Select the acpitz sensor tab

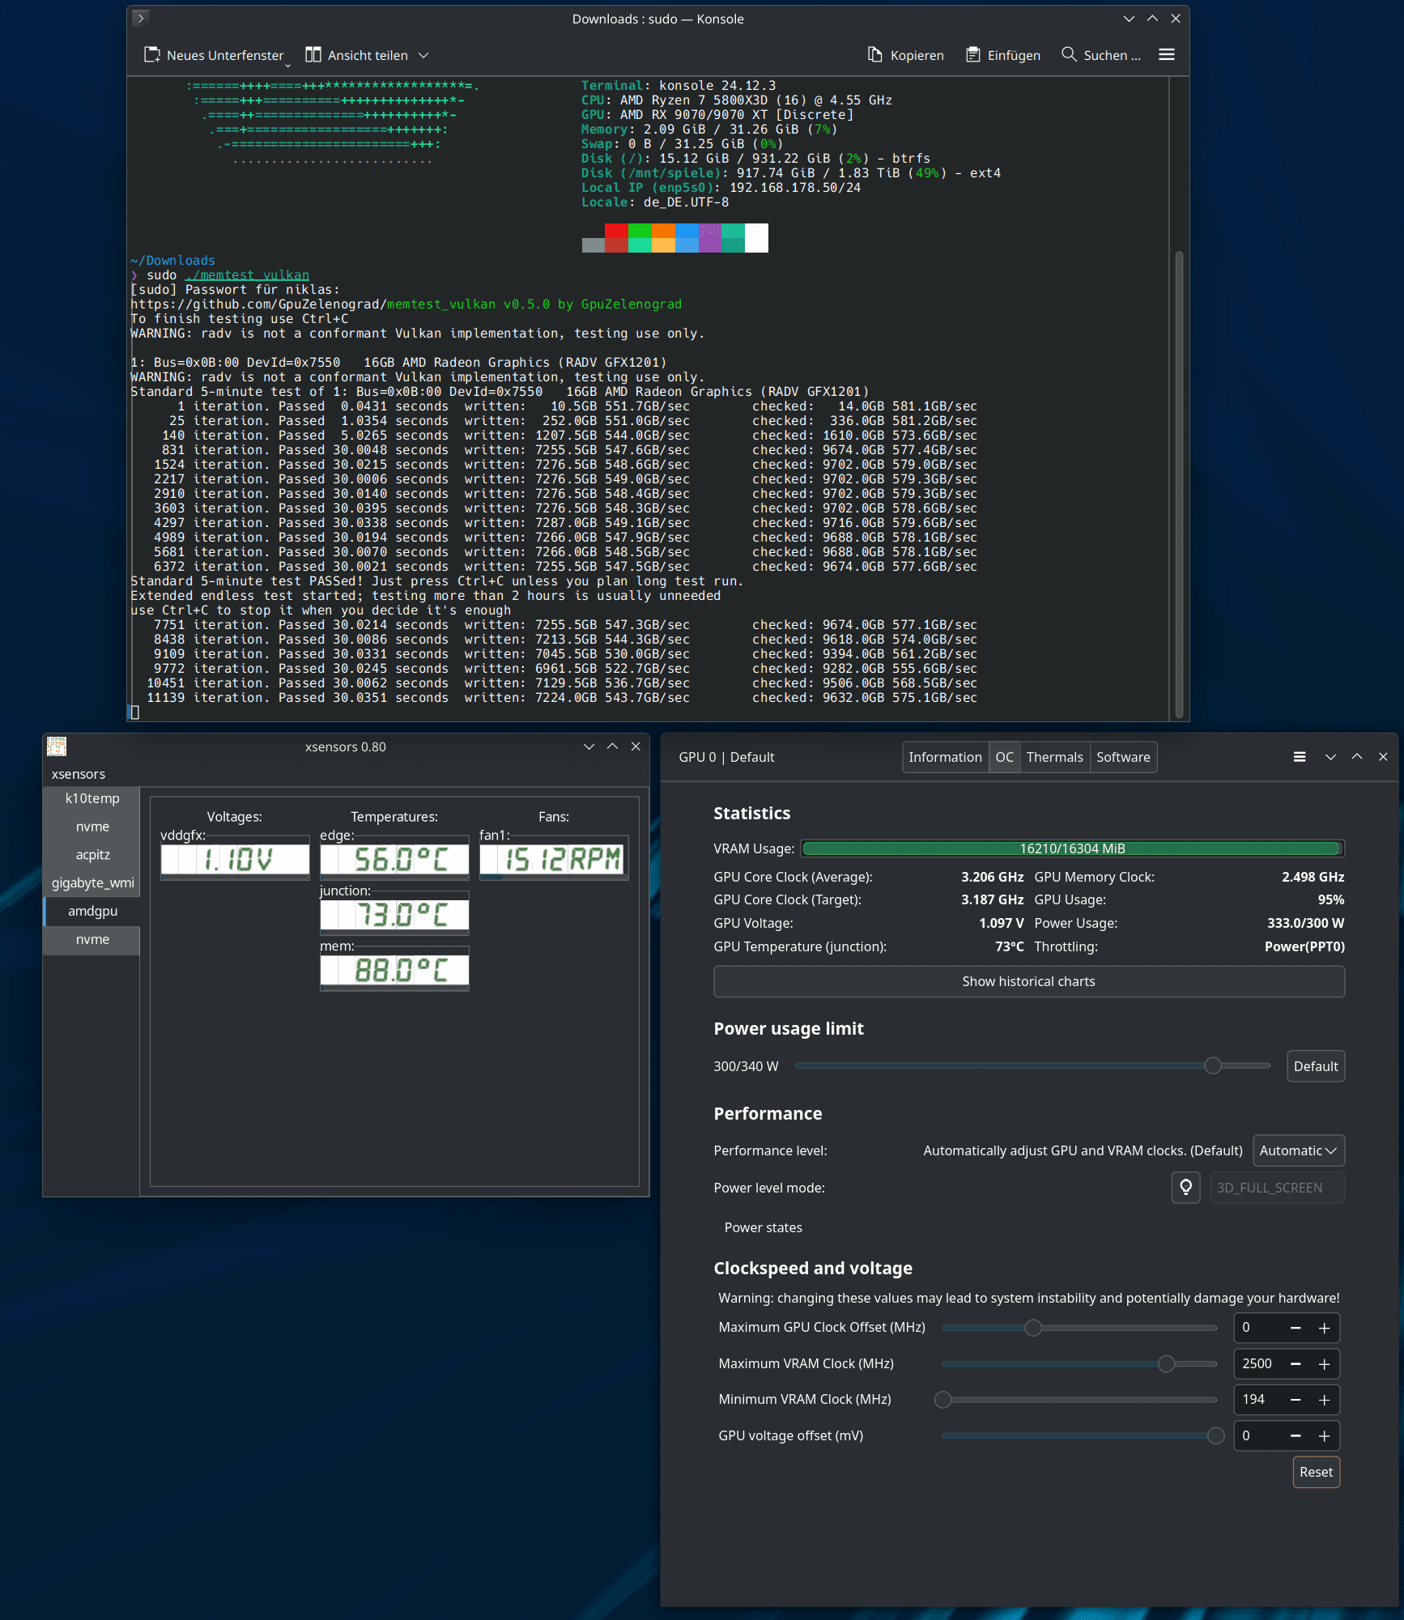[92, 855]
